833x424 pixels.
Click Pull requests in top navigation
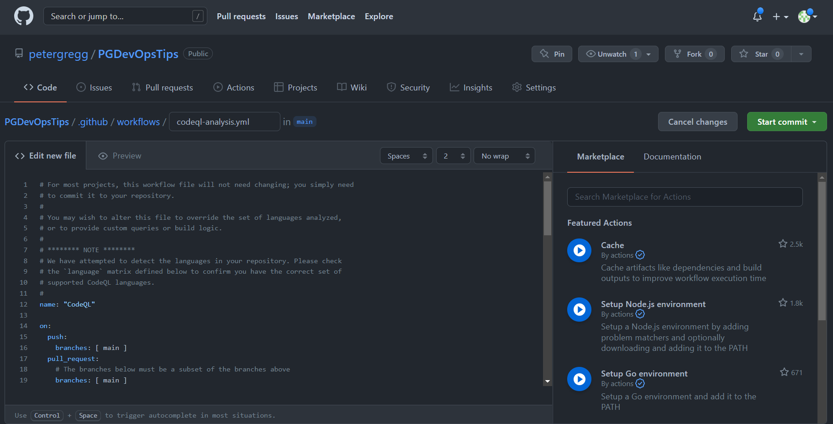click(241, 16)
